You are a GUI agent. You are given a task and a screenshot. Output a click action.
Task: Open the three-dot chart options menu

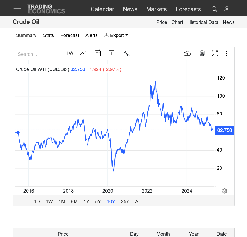tap(227, 54)
